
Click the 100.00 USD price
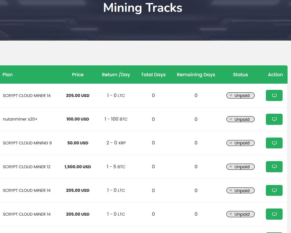click(78, 119)
